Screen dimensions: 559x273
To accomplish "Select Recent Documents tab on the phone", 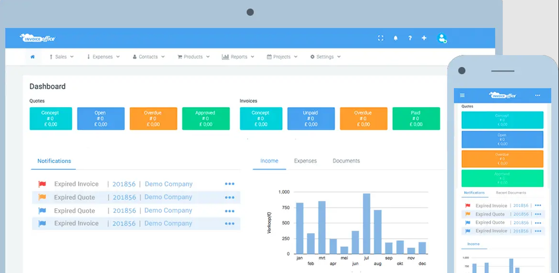I will (511, 193).
